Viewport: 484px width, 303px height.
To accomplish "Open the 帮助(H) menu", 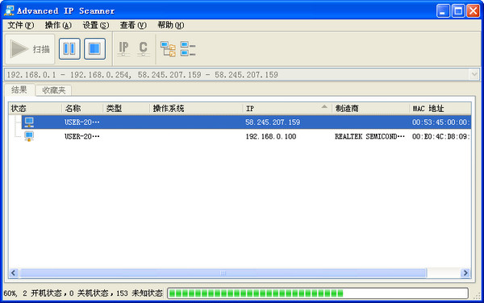I will (171, 25).
